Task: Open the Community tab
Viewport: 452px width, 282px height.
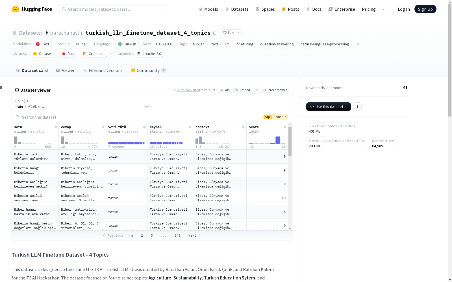Action: coord(148,70)
